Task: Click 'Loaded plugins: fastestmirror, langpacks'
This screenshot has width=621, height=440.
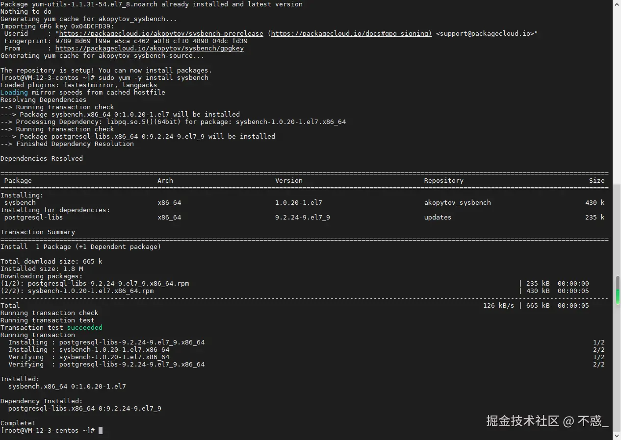Action: click(x=79, y=85)
